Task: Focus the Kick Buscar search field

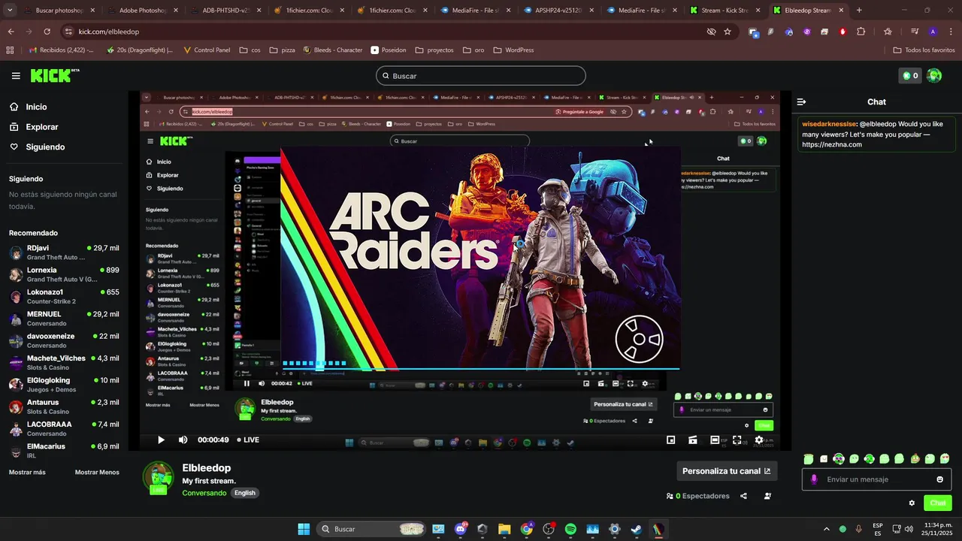Action: coord(481,76)
